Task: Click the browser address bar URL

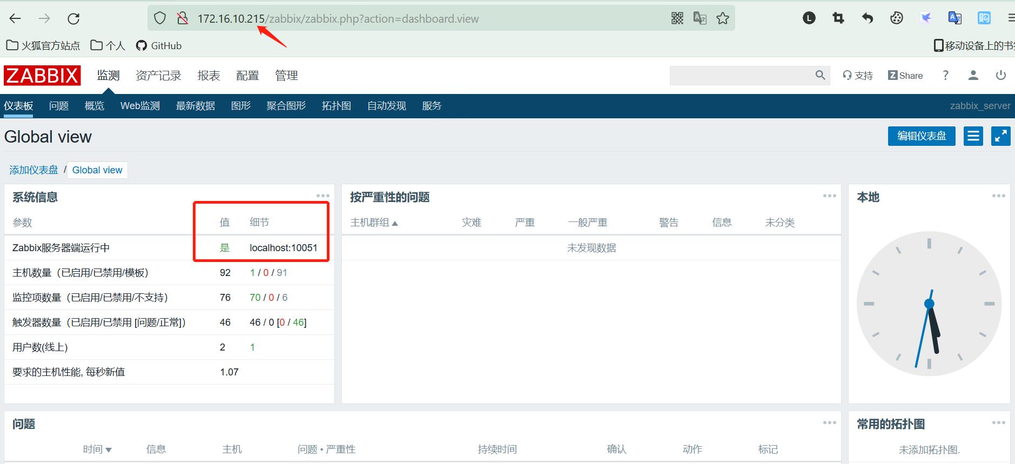Action: pos(338,19)
